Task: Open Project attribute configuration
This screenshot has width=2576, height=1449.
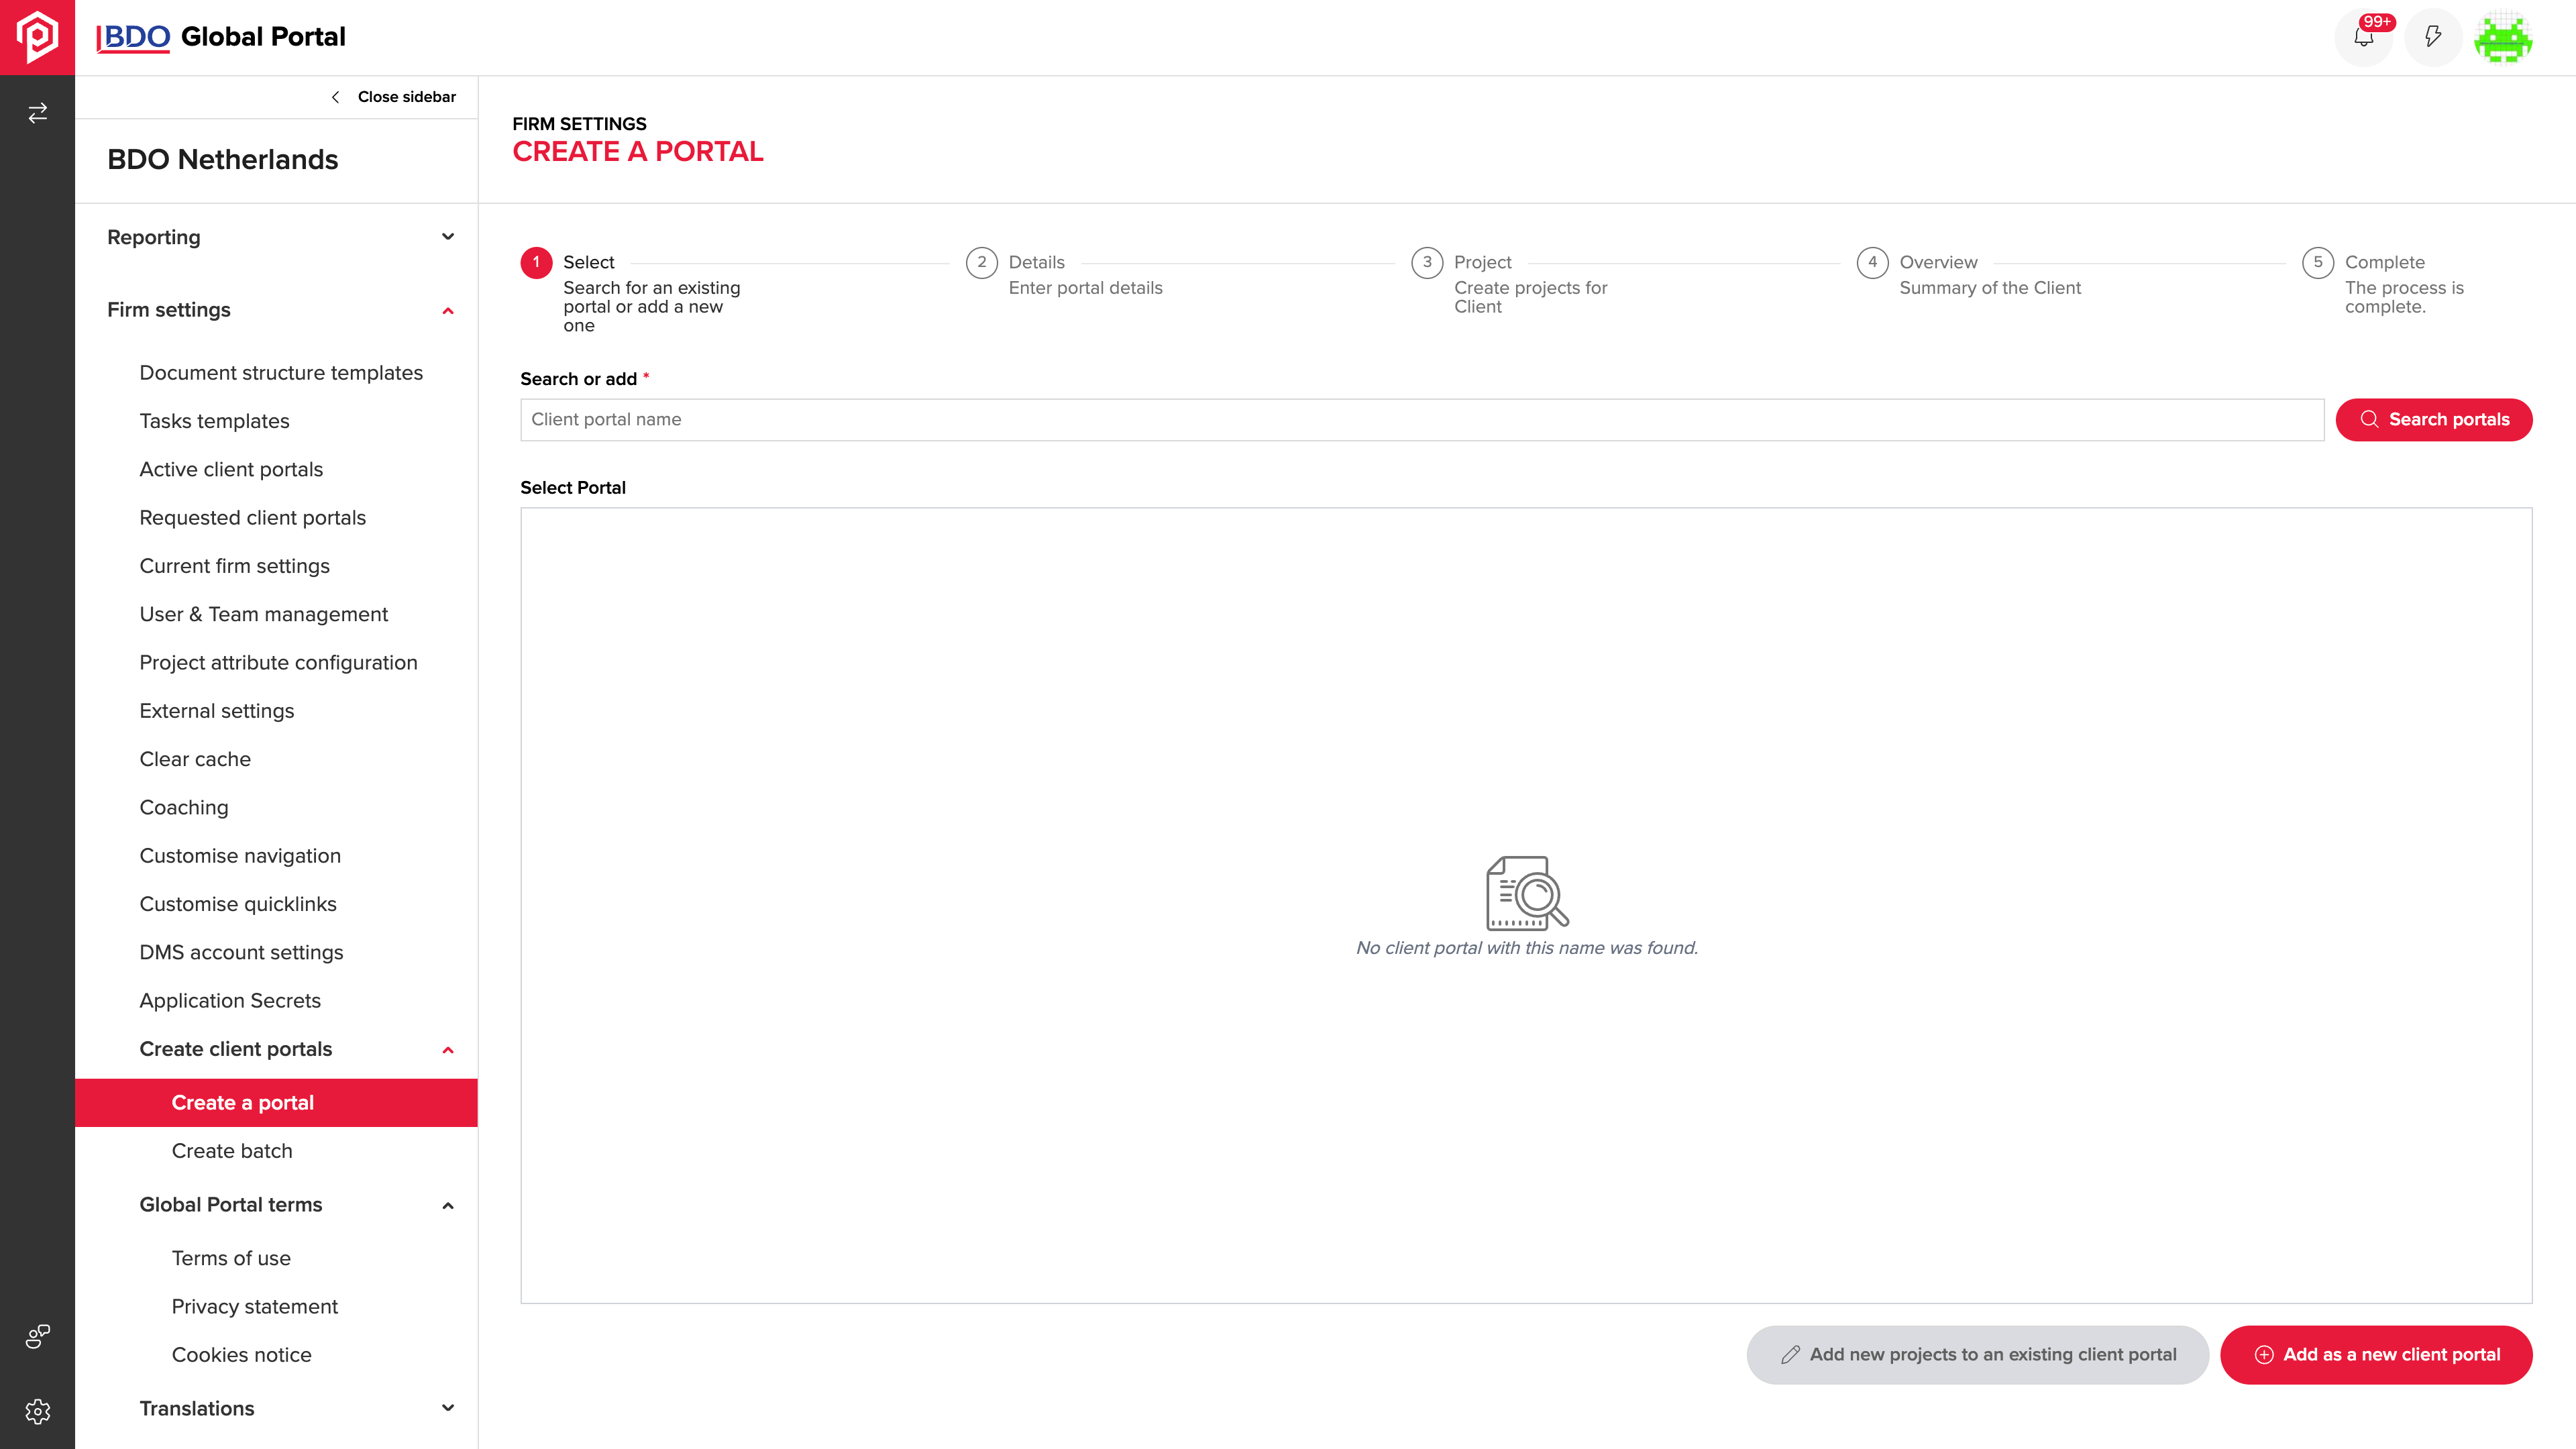Action: coord(278,663)
